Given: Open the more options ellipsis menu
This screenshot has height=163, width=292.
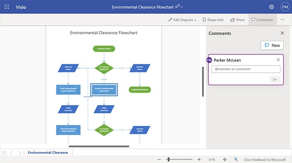Looking at the screenshot, I should tap(283, 20).
